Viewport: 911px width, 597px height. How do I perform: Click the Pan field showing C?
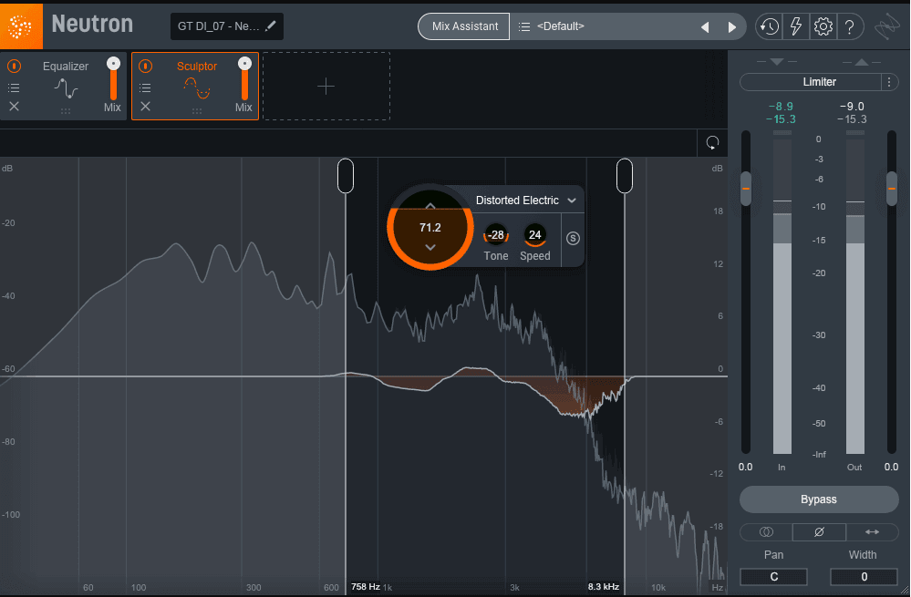coord(773,577)
